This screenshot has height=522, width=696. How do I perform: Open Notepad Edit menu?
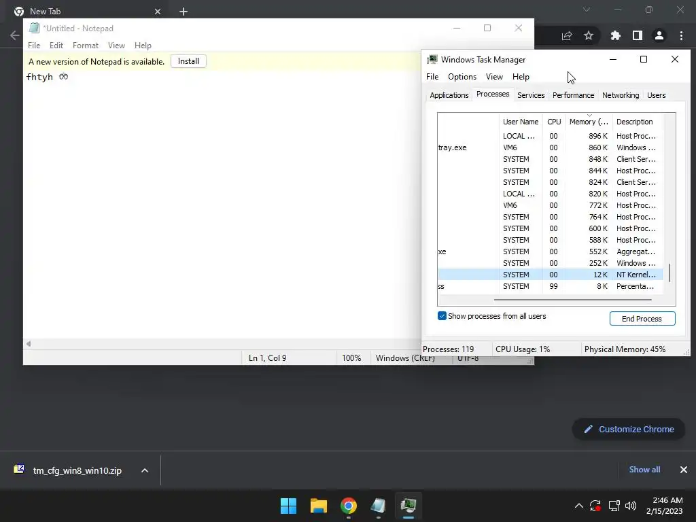[56, 46]
